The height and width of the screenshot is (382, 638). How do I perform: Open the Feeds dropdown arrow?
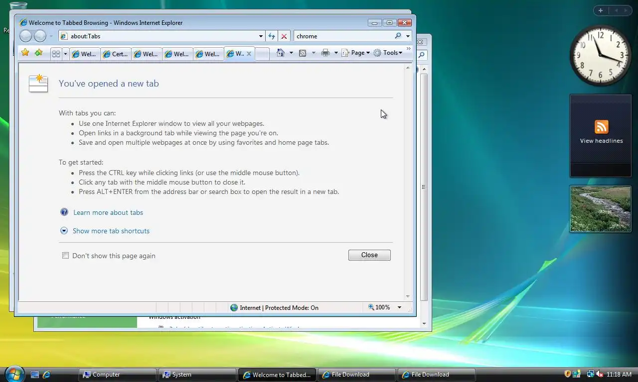(x=313, y=53)
